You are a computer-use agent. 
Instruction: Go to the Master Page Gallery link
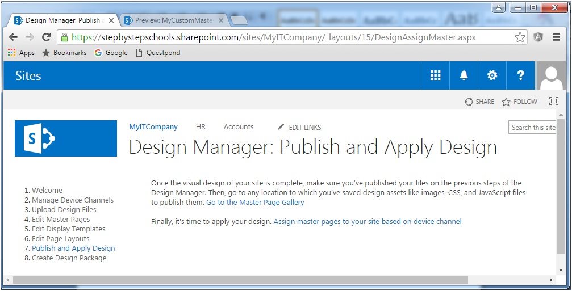(x=255, y=202)
